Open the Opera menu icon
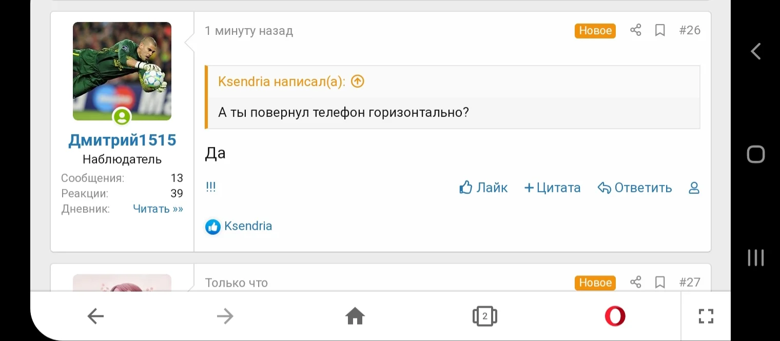 [615, 316]
